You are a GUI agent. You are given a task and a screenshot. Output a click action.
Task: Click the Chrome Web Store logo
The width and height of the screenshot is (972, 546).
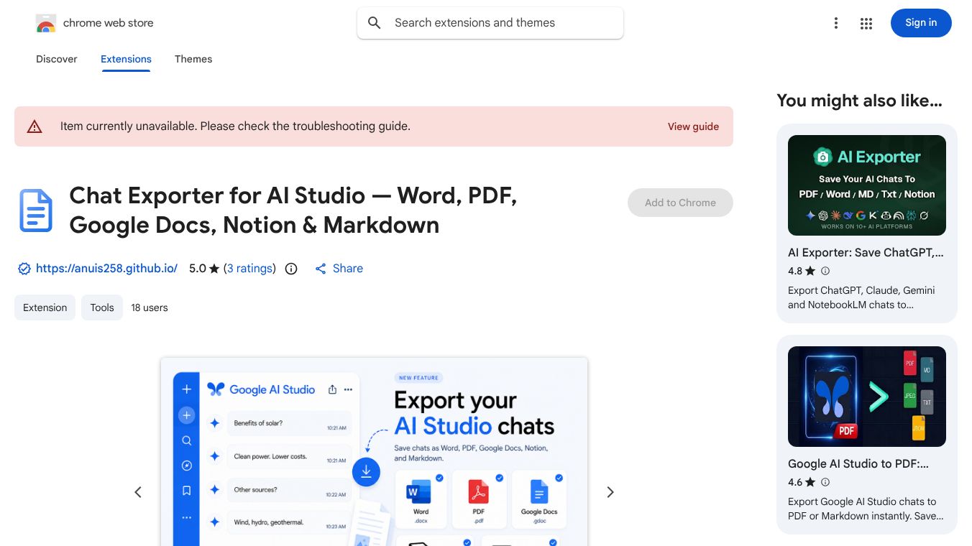pyautogui.click(x=46, y=23)
